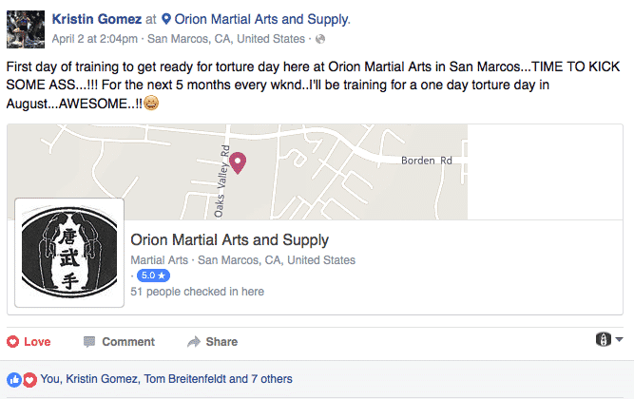Image resolution: width=634 pixels, height=399 pixels.
Task: Open the post-as identity dropdown arrow
Action: point(619,339)
